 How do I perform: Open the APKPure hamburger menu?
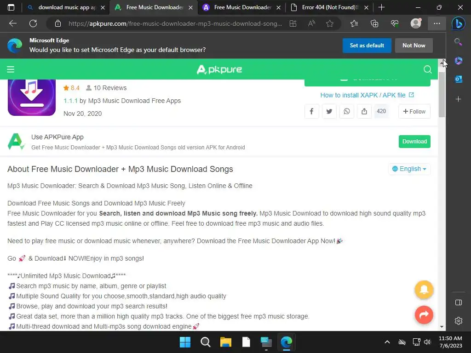click(x=11, y=69)
